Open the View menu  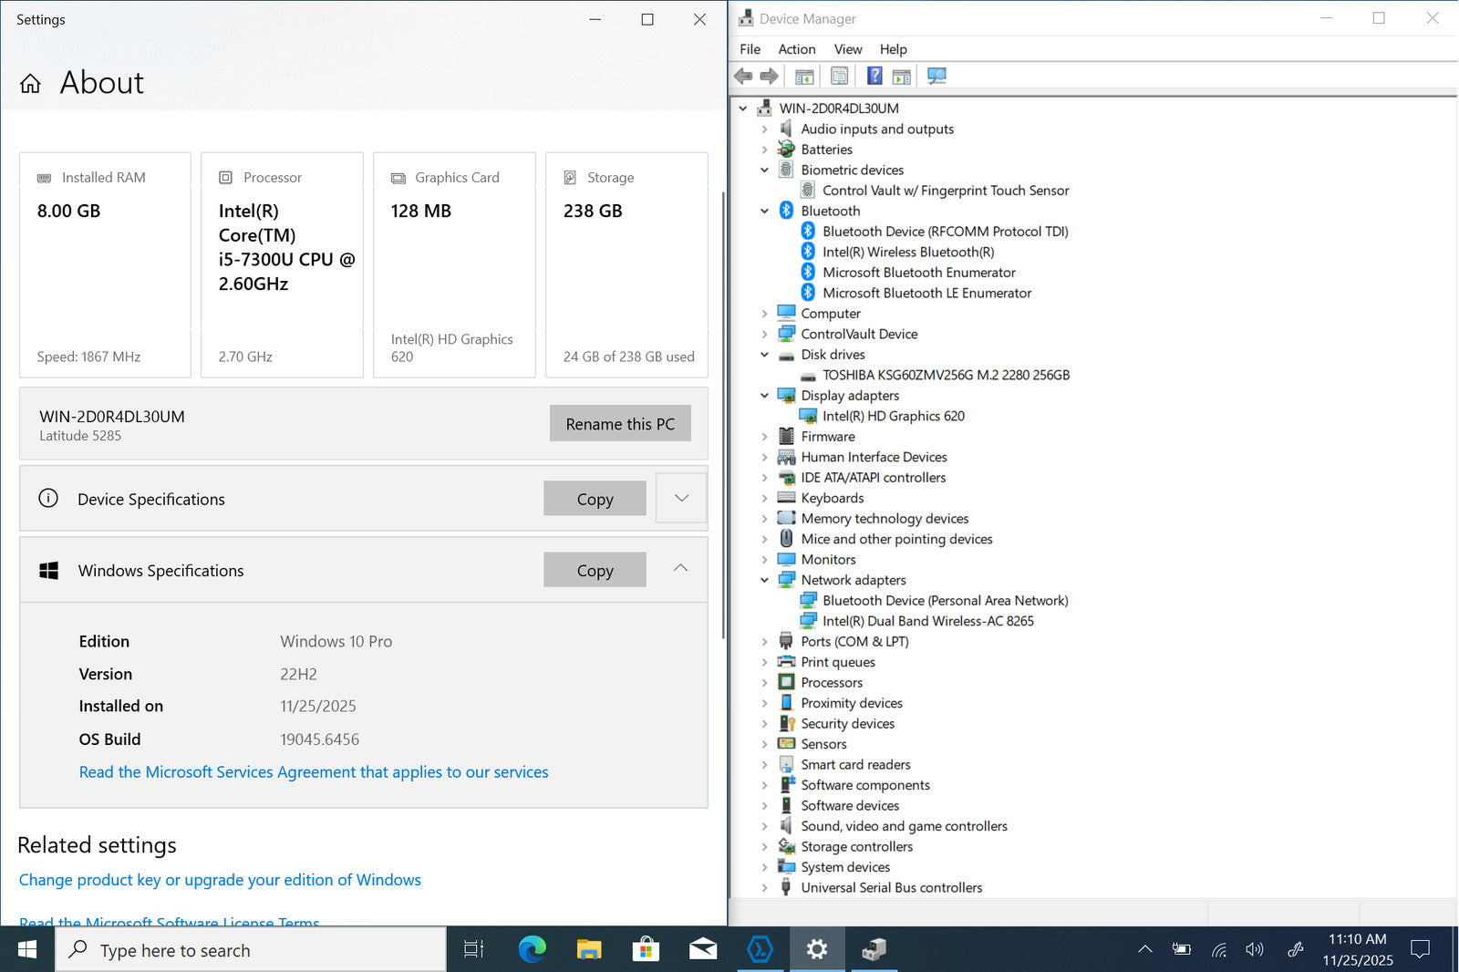coord(847,49)
